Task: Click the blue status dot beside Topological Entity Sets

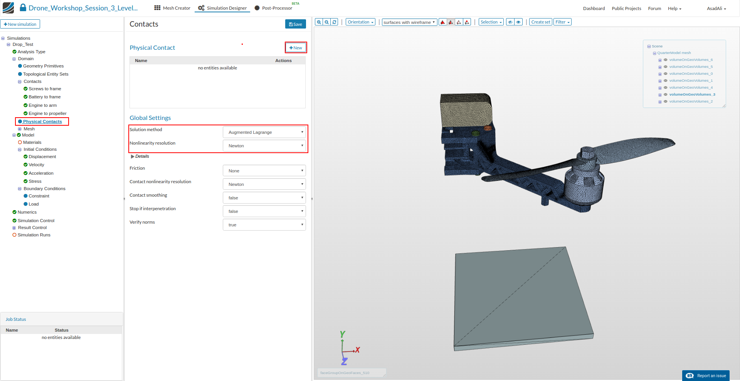Action: [x=20, y=74]
